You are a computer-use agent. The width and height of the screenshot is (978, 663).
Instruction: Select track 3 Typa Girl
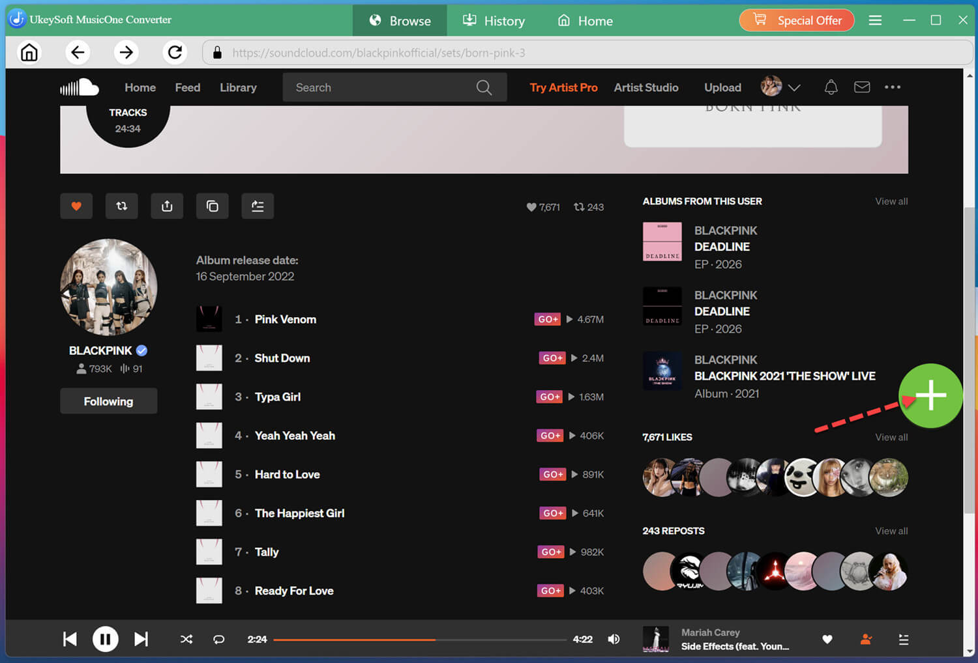(x=278, y=397)
